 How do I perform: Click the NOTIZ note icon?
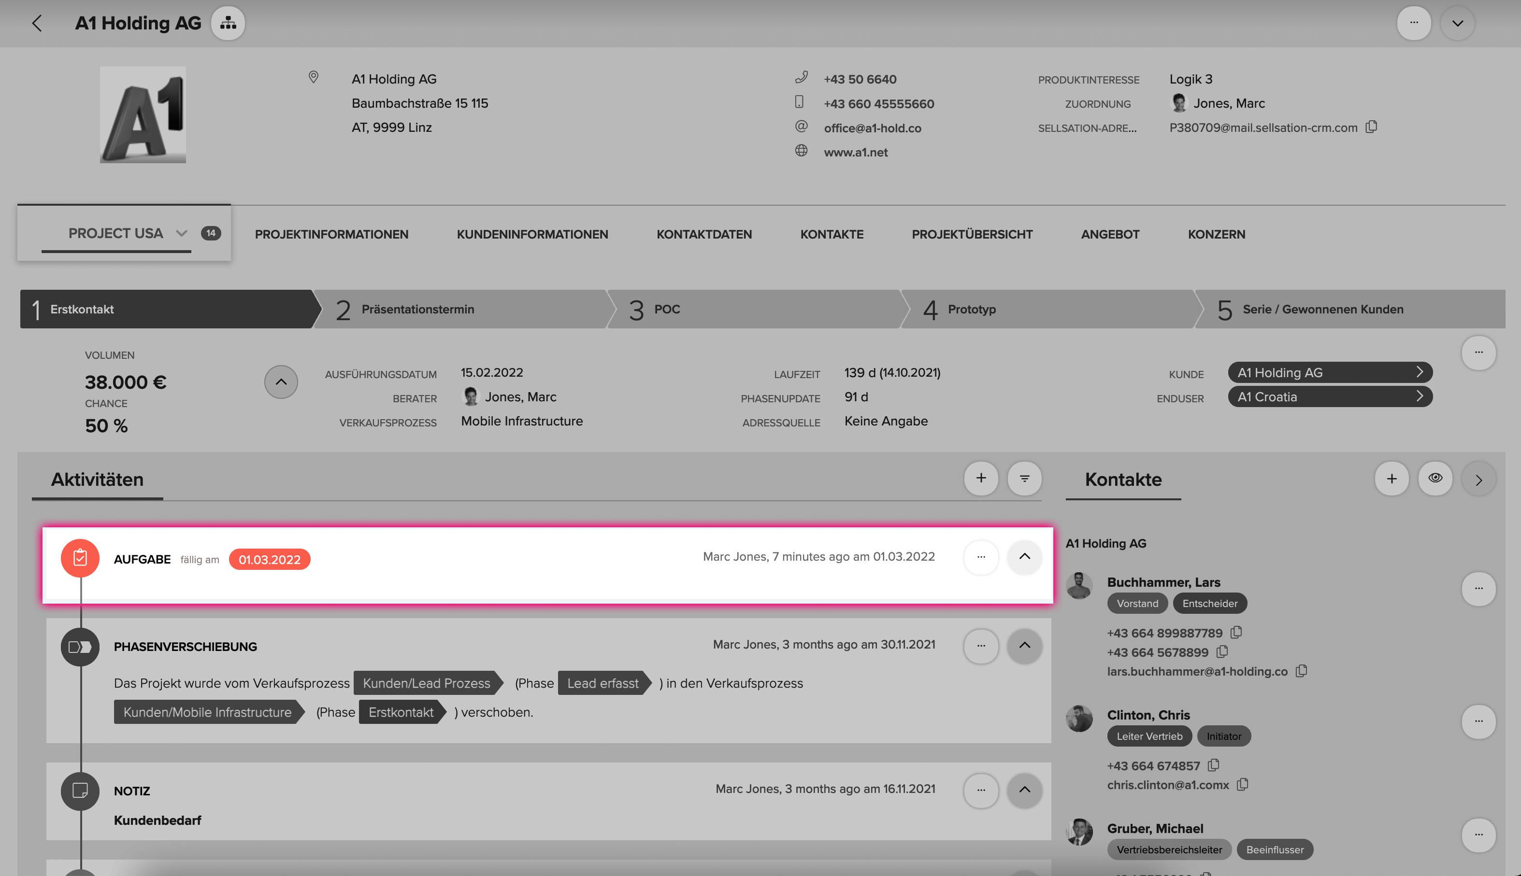[x=80, y=791]
